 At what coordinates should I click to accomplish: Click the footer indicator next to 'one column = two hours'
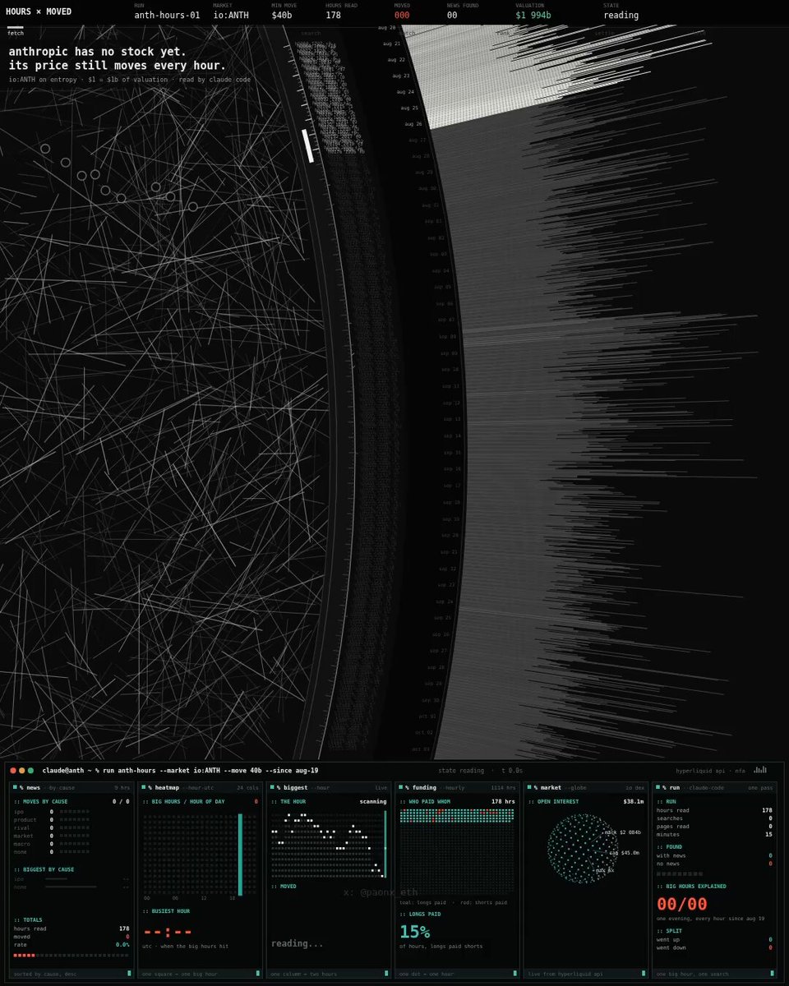point(386,973)
